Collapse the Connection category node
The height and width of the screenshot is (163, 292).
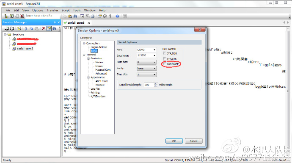(x=84, y=43)
